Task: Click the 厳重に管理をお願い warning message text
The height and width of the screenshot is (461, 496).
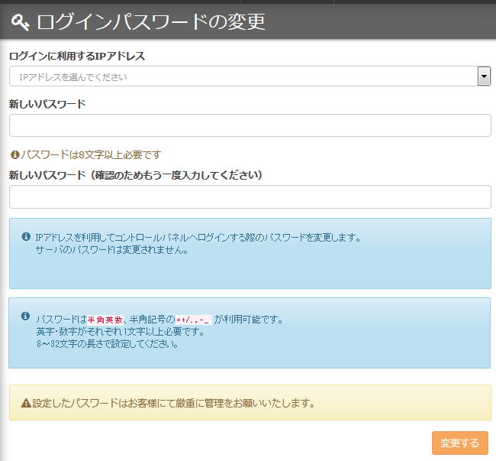Action: (x=174, y=403)
